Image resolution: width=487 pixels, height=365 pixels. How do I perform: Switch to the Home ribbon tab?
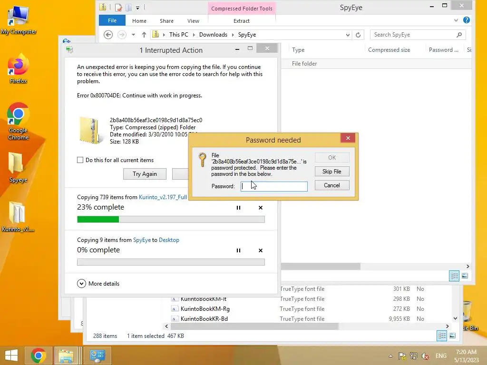click(x=139, y=21)
